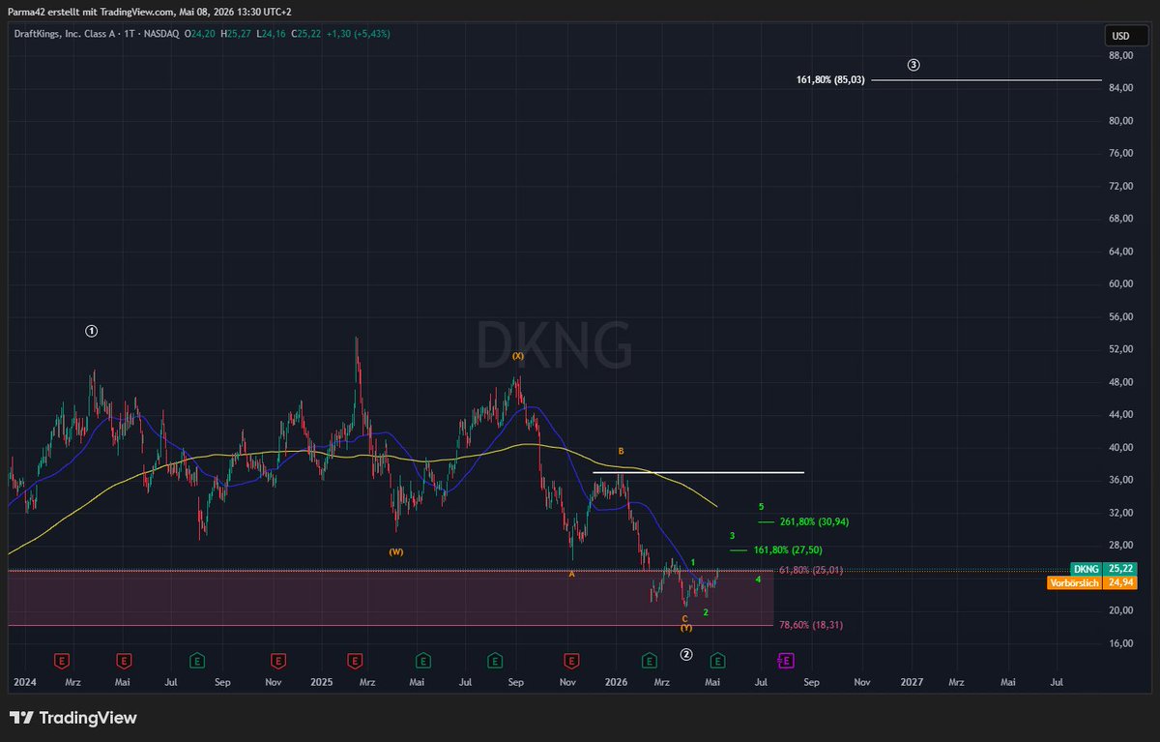Click the DKNG 25,22 price label

coord(1103,569)
